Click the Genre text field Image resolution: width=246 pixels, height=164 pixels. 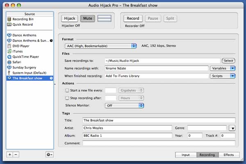(x=207, y=128)
